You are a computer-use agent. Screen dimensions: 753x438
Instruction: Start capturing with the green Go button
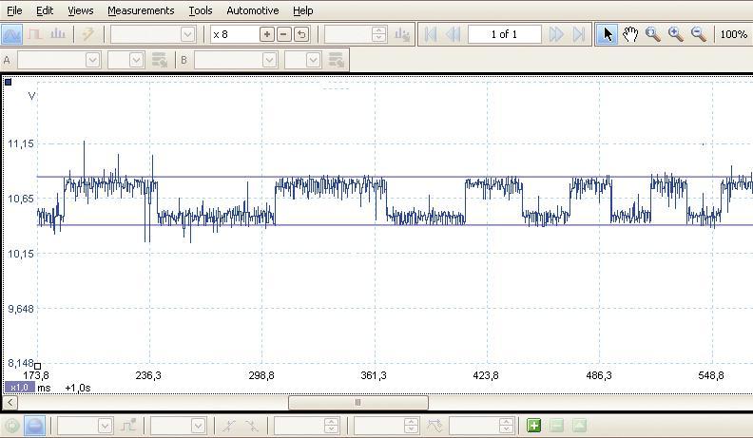click(11, 426)
